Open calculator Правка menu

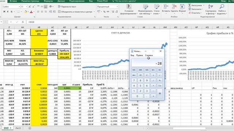click(139, 55)
